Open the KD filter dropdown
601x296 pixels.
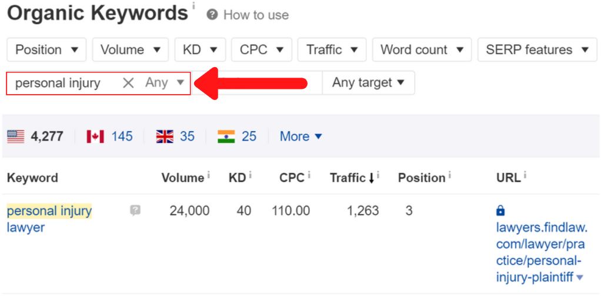[200, 49]
